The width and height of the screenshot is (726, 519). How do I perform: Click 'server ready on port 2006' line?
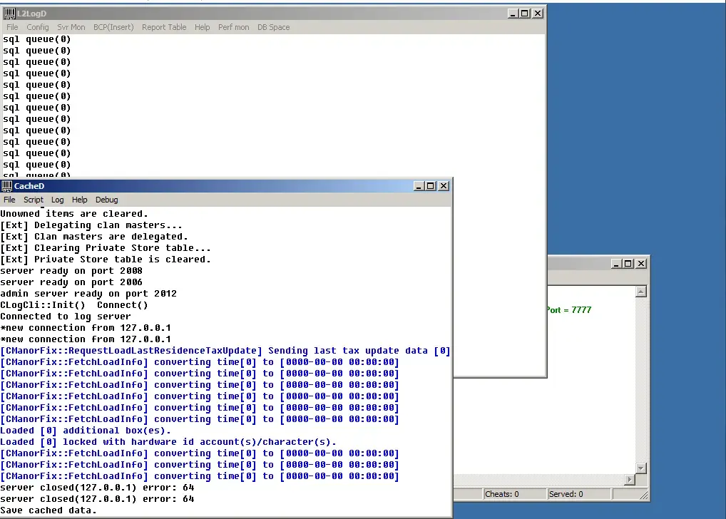pyautogui.click(x=71, y=282)
